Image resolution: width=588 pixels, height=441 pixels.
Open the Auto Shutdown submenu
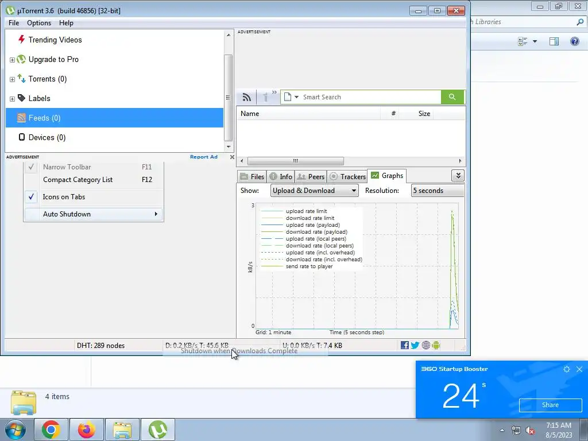click(94, 214)
